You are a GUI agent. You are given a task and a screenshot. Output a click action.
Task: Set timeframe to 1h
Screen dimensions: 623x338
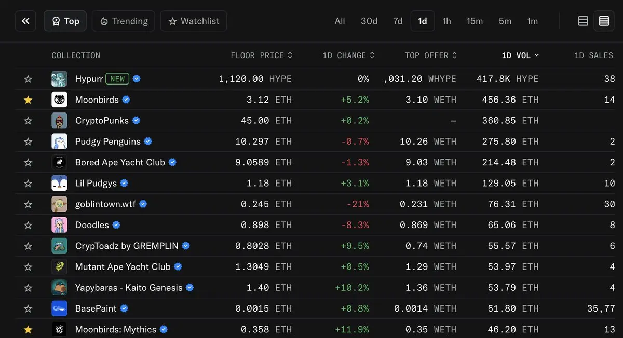[x=446, y=21]
